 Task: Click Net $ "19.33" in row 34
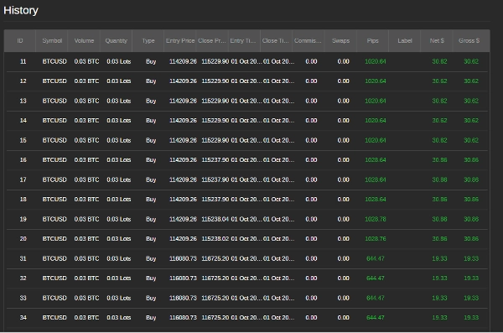(x=439, y=318)
